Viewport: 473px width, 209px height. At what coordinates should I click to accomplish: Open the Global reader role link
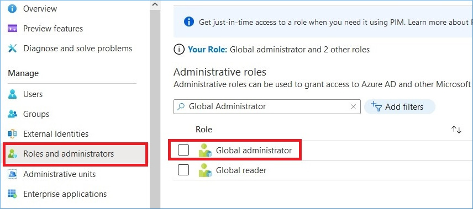241,170
